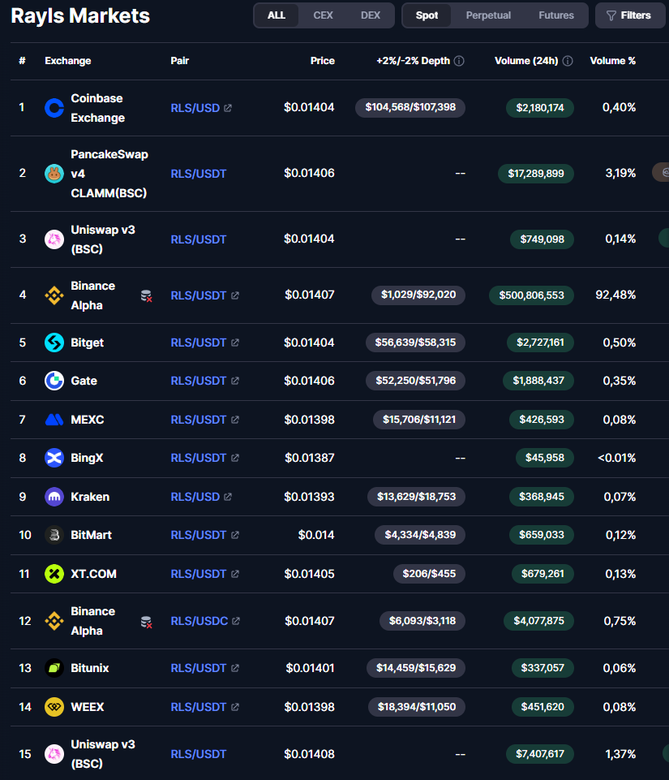Toggle the CEX market filter
This screenshot has height=780, width=669.
[x=324, y=15]
